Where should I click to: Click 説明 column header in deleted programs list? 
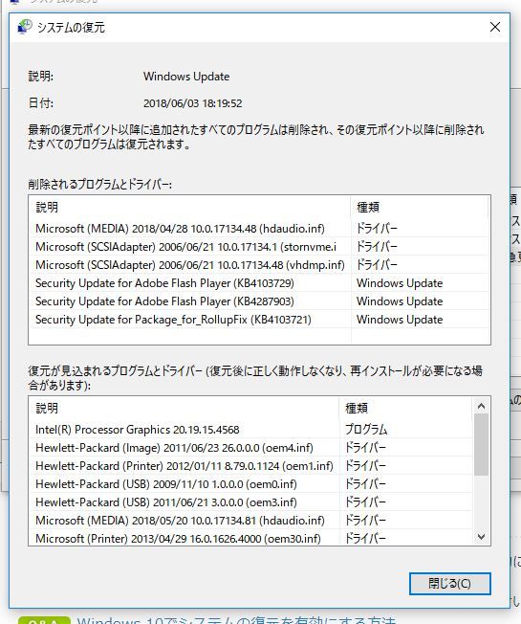pyautogui.click(x=190, y=207)
